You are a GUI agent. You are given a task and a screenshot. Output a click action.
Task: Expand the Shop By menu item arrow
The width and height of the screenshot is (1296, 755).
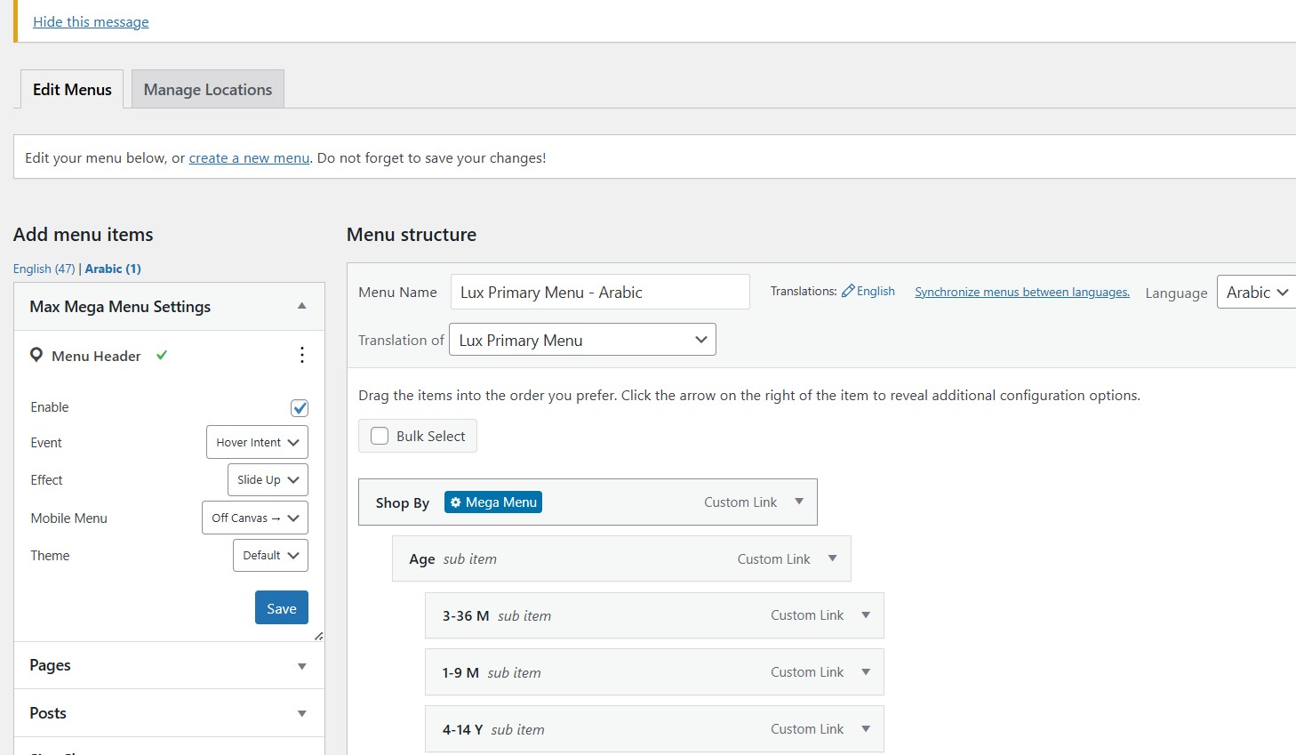point(799,502)
